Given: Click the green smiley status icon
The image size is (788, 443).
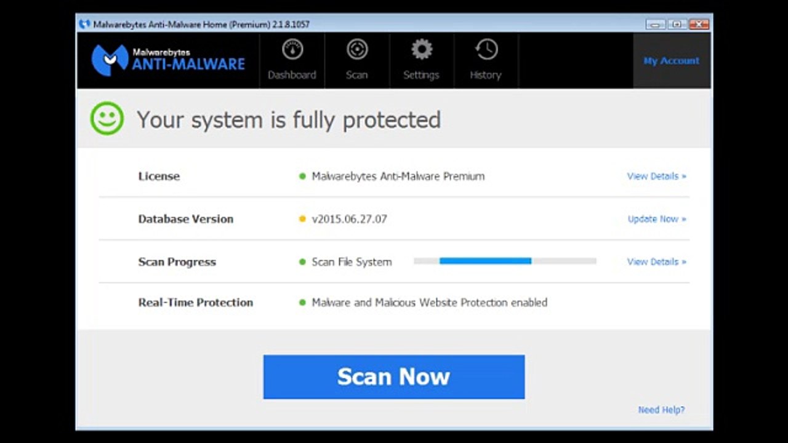Looking at the screenshot, I should (x=107, y=119).
